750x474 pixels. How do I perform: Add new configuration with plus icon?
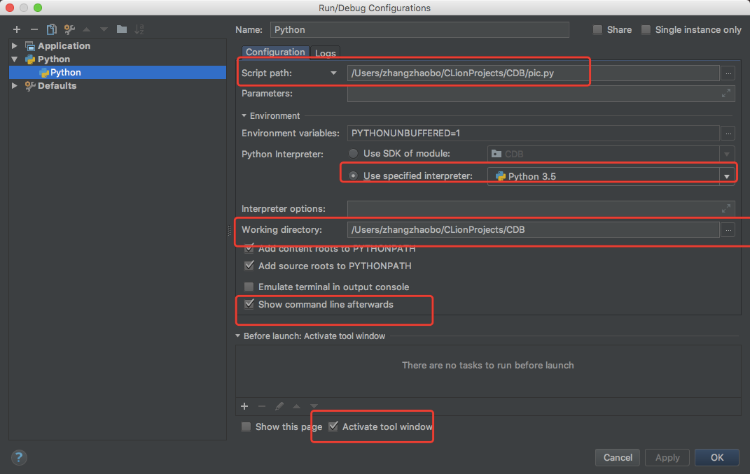tap(17, 29)
